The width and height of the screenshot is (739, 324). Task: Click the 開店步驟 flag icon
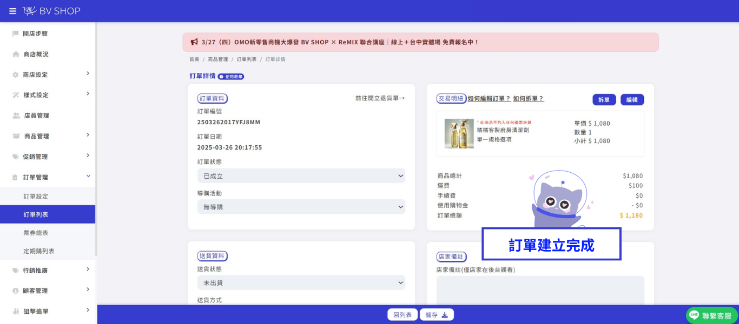point(16,33)
